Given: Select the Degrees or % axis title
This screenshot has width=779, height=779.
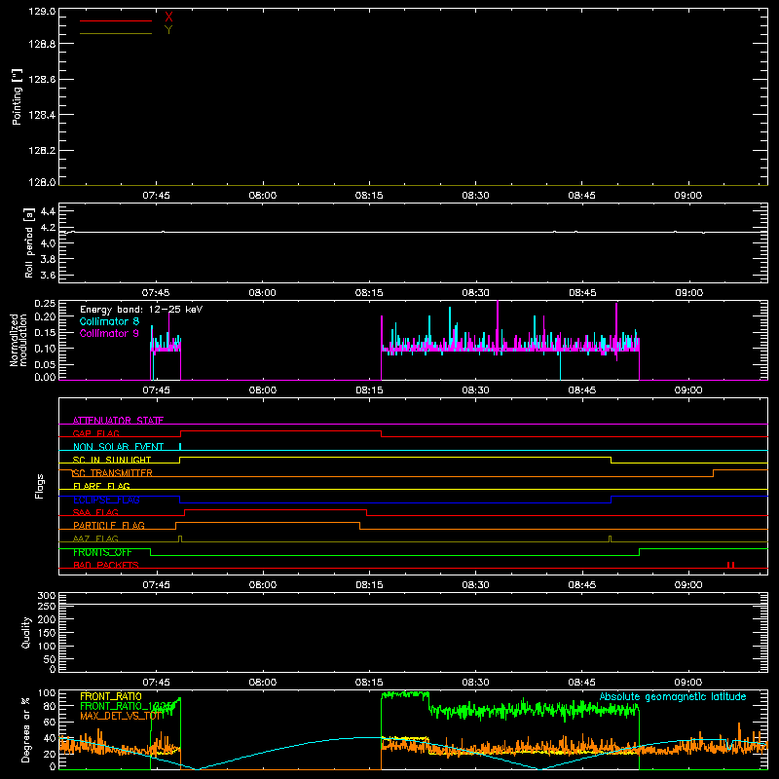Looking at the screenshot, I should [x=26, y=729].
